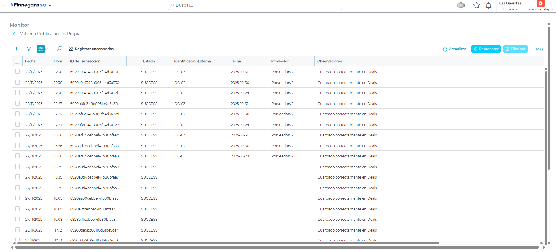The height and width of the screenshot is (252, 556).
Task: Click the favorites star icon
Action: click(x=477, y=5)
